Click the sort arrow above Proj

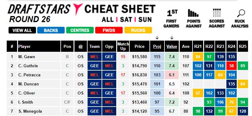click(157, 38)
